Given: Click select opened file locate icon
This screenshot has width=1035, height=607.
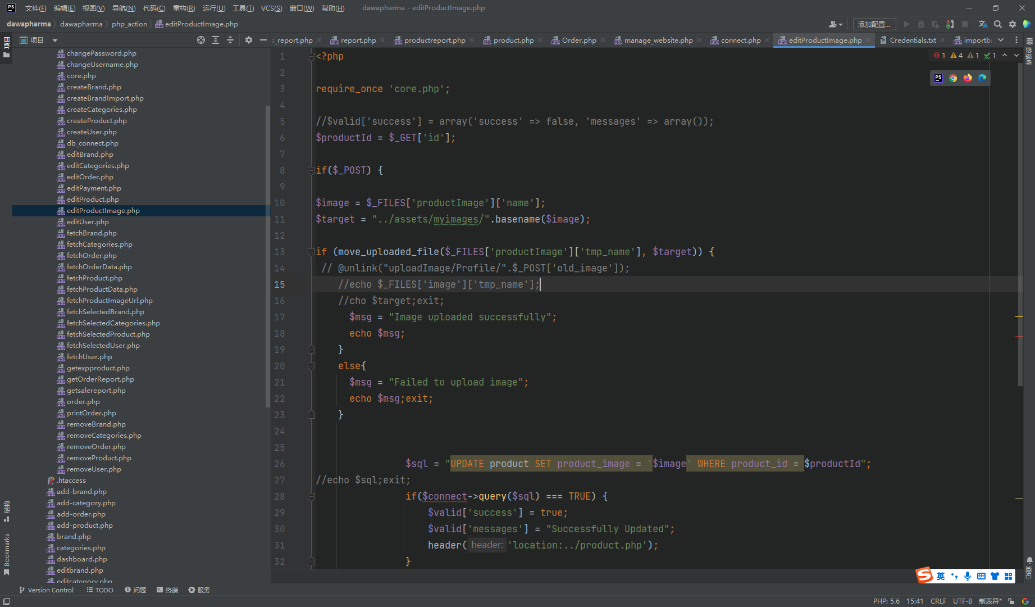Looking at the screenshot, I should [x=201, y=40].
